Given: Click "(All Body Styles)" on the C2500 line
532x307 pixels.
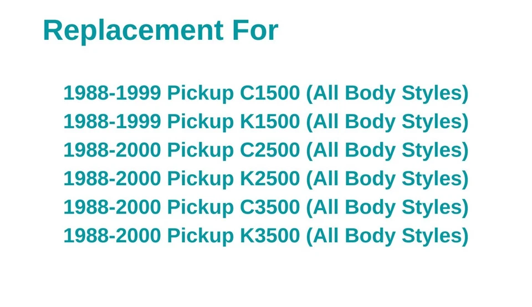Looking at the screenshot, I should 387,150.
